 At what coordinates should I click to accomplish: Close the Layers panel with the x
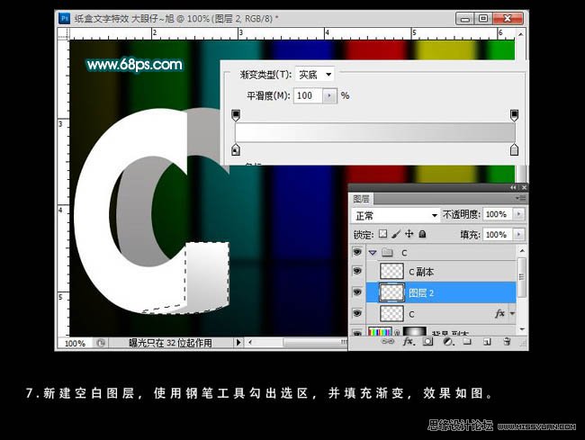coord(524,187)
